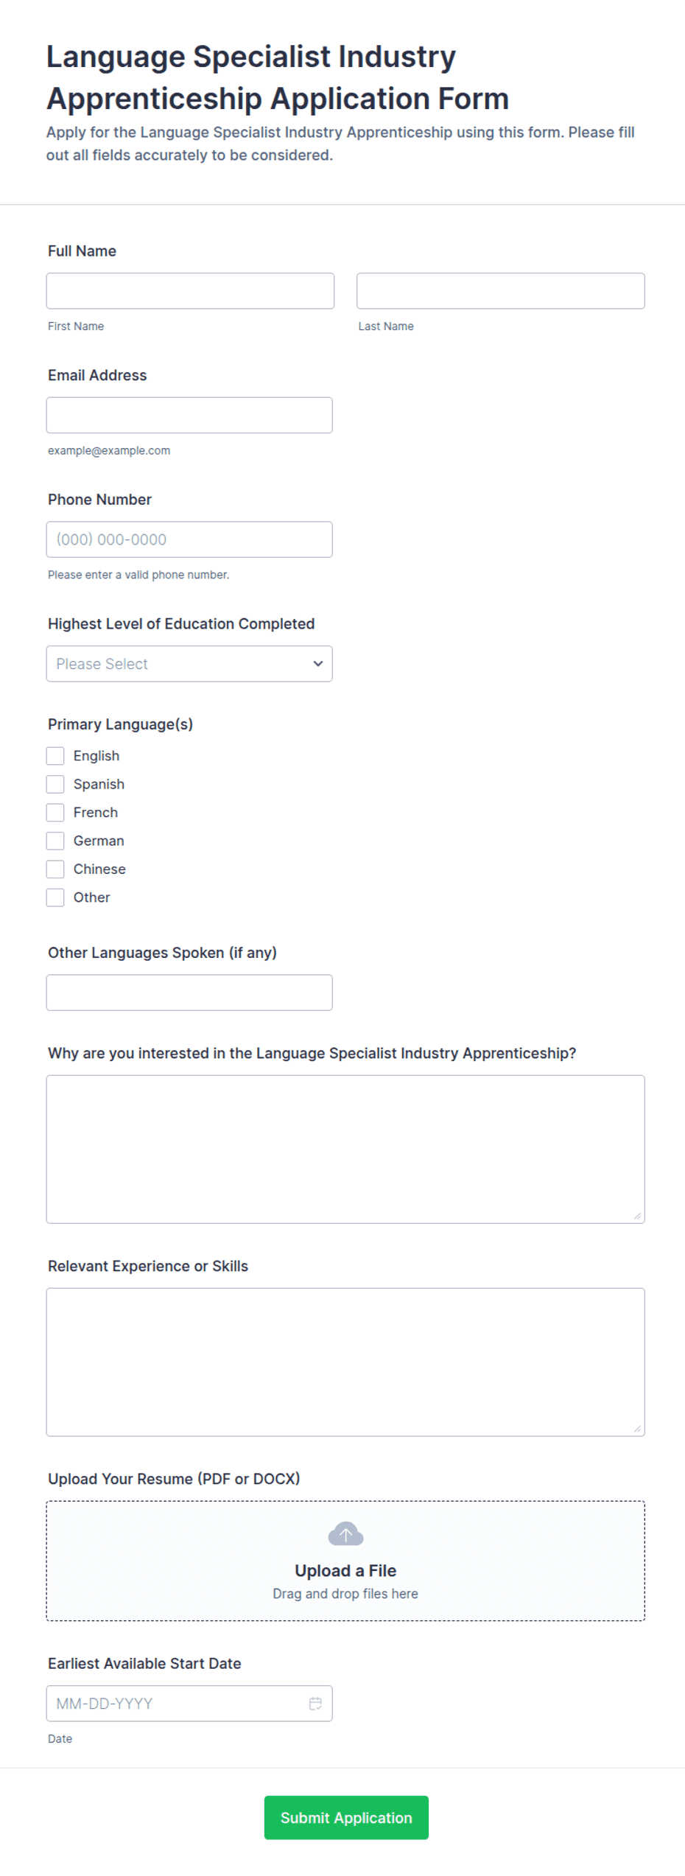The width and height of the screenshot is (685, 1876).
Task: Click the resize handle of the interest textarea
Action: [x=637, y=1216]
